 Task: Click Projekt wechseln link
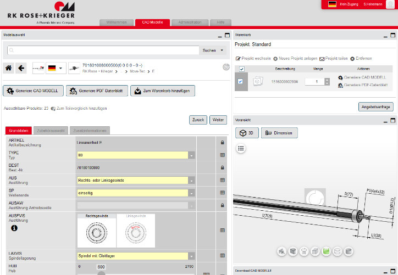(x=253, y=59)
